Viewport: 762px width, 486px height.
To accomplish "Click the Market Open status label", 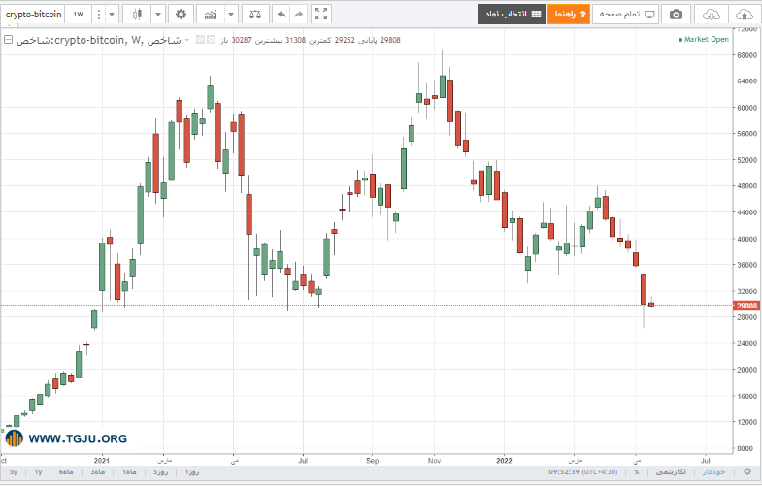I will 704,40.
